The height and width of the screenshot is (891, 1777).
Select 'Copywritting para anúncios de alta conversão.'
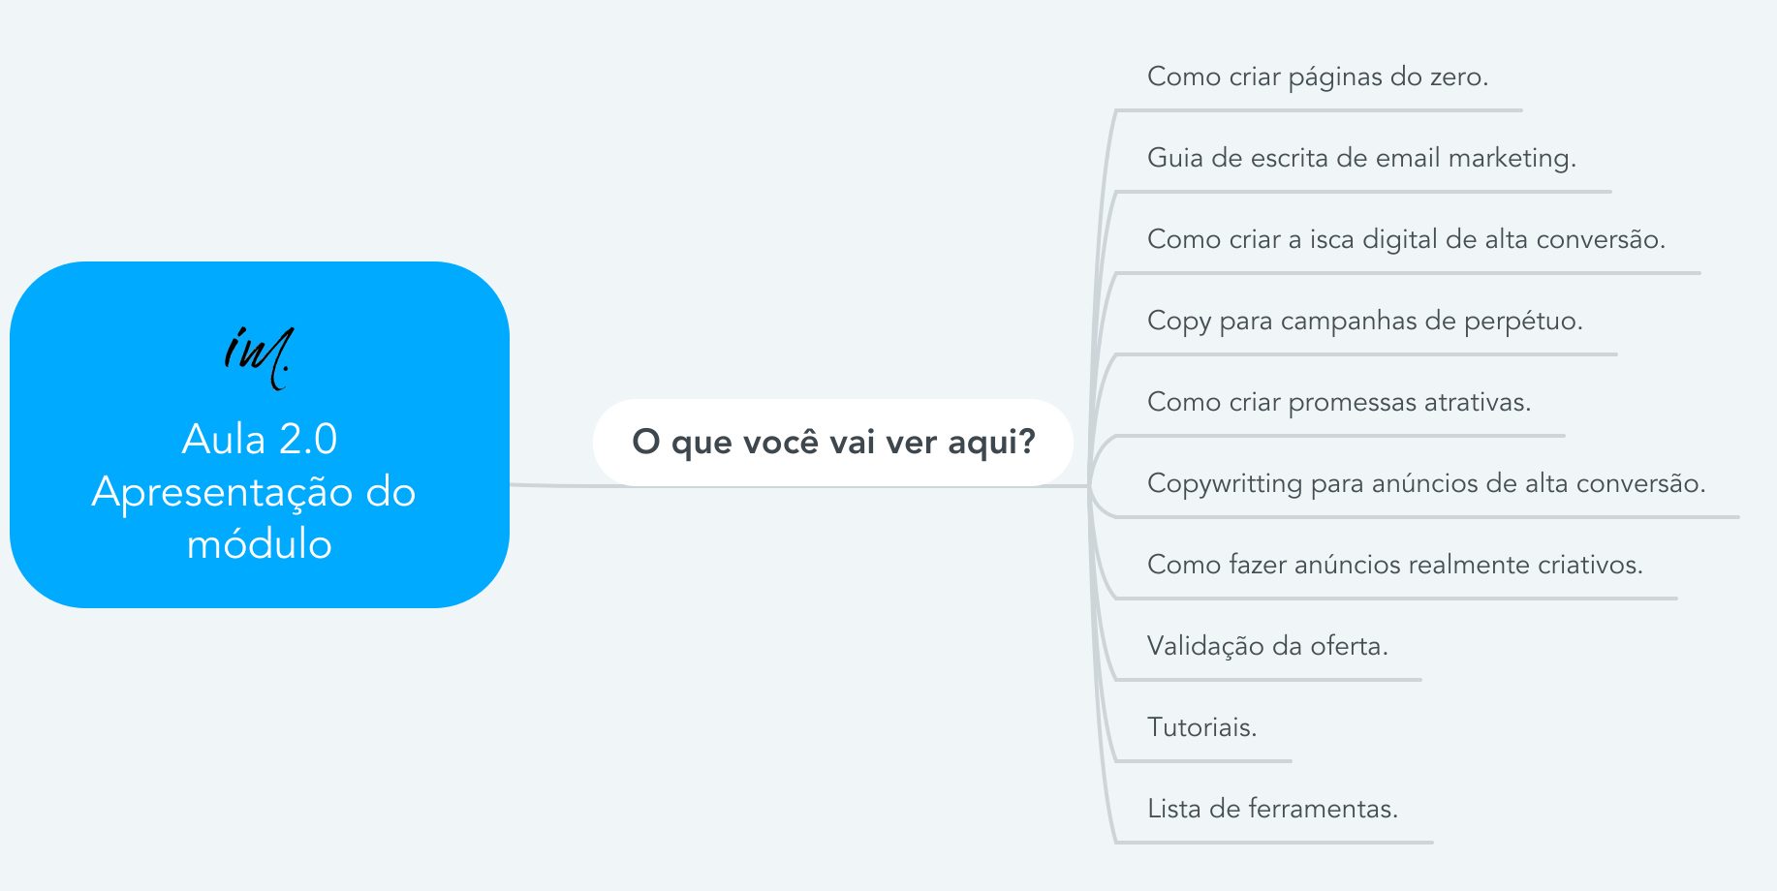(1426, 483)
